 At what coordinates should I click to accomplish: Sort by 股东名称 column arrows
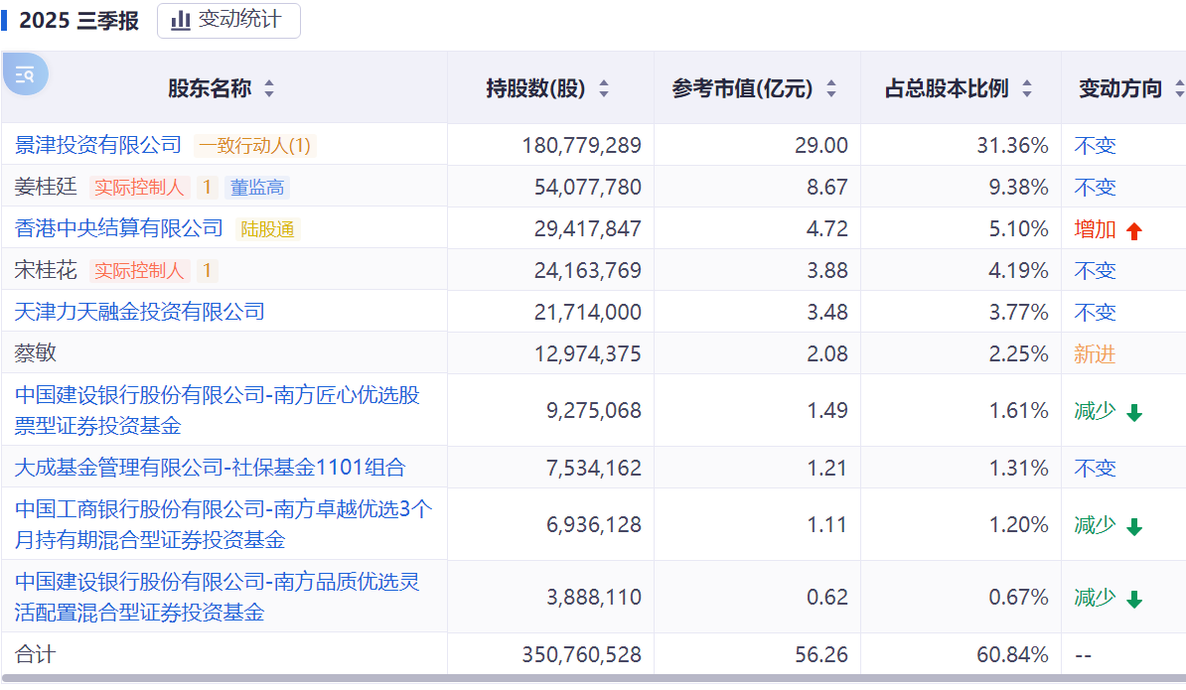click(269, 89)
